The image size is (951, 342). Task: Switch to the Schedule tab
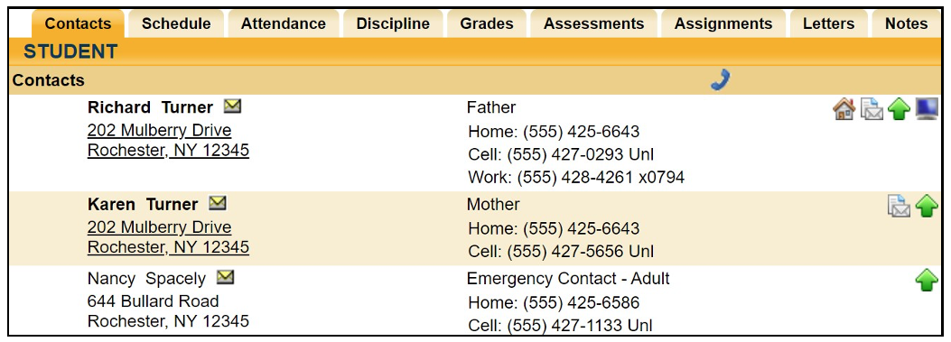pyautogui.click(x=176, y=23)
